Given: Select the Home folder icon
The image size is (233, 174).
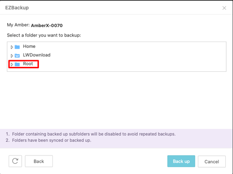Looking at the screenshot, I should tap(17, 47).
